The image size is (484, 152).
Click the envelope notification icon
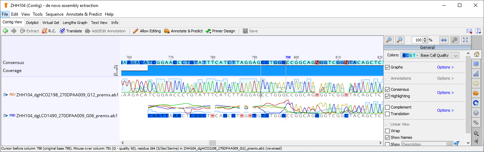tap(469, 31)
